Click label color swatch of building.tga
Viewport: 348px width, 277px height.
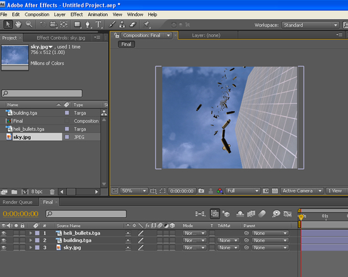coord(67,113)
